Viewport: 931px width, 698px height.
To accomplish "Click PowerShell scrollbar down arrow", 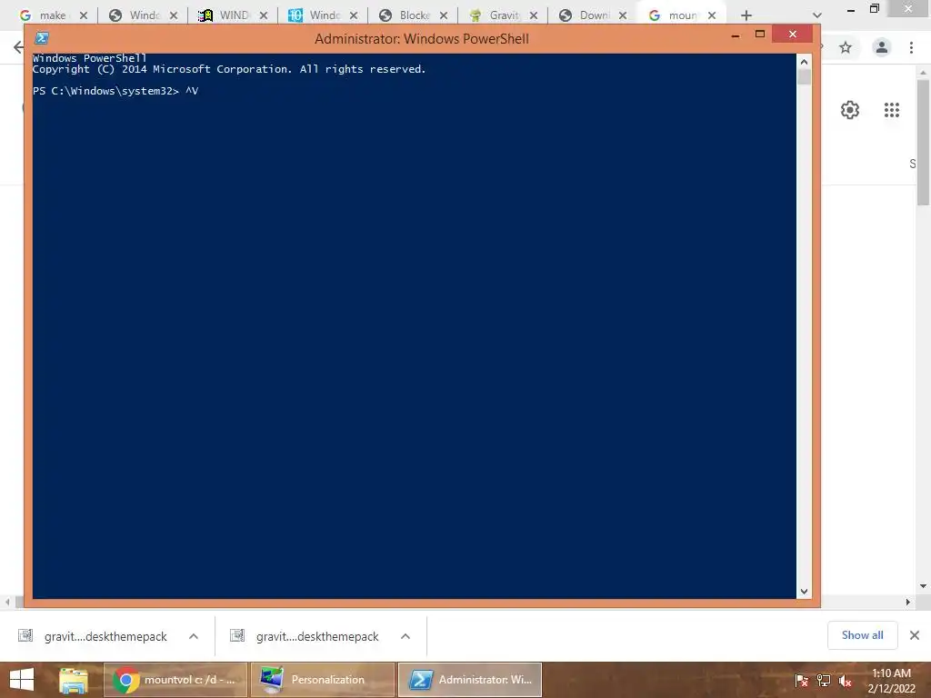I will tap(804, 591).
